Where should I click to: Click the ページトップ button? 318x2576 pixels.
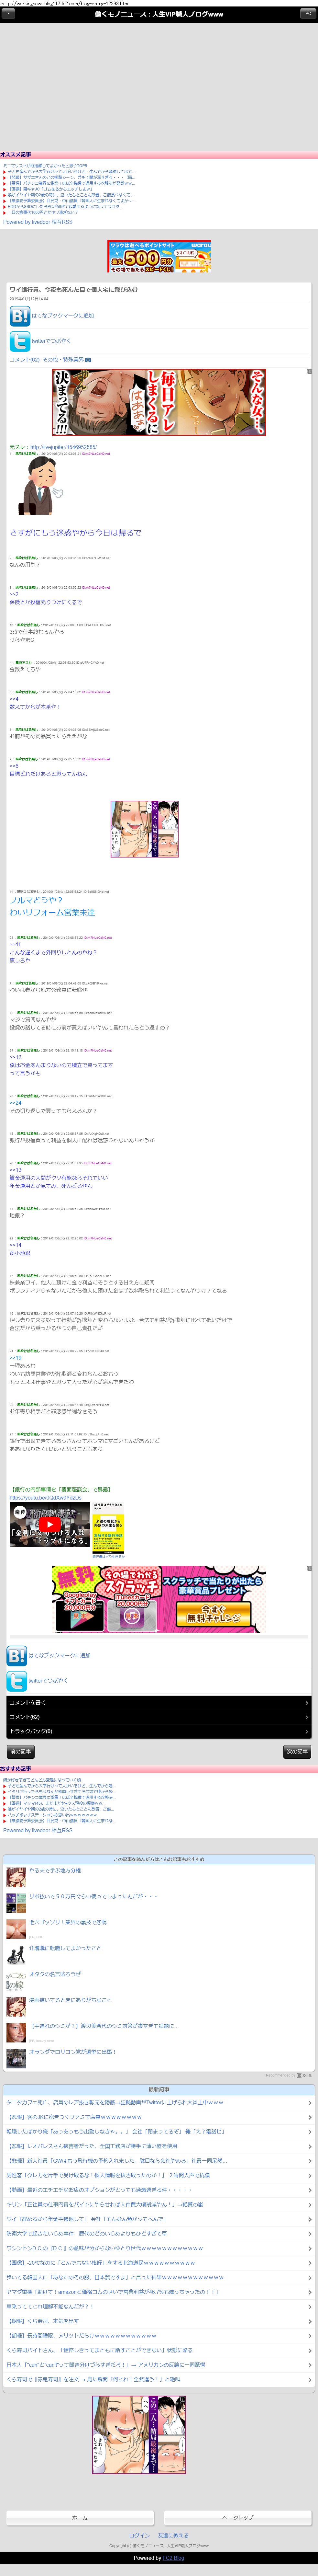click(238, 2518)
